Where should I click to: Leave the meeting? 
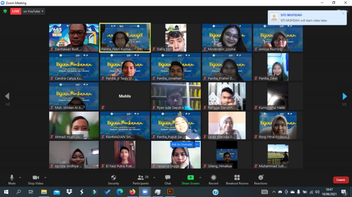tap(341, 180)
